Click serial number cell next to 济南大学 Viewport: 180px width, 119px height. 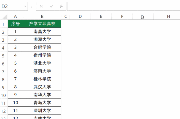tap(15, 71)
